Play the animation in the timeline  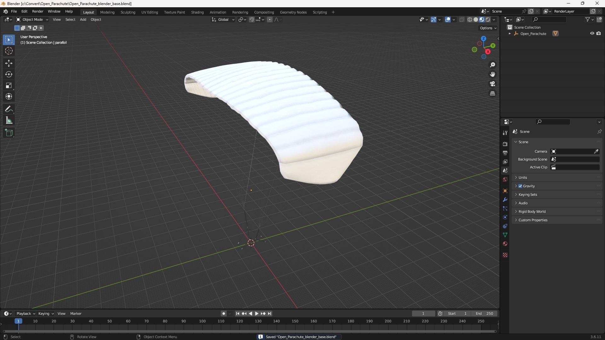pyautogui.click(x=256, y=314)
